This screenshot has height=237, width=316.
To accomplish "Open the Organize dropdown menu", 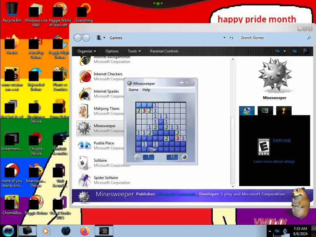I will 86,51.
